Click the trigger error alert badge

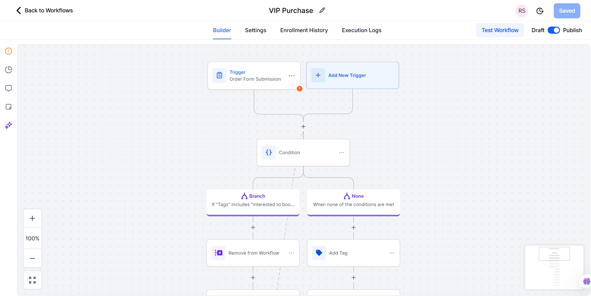pyautogui.click(x=300, y=89)
